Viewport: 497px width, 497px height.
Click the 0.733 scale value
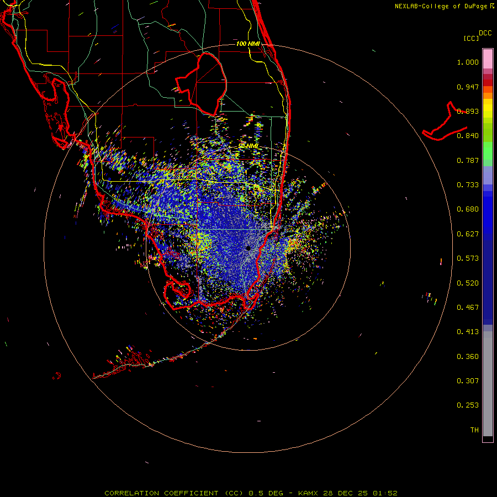(468, 185)
